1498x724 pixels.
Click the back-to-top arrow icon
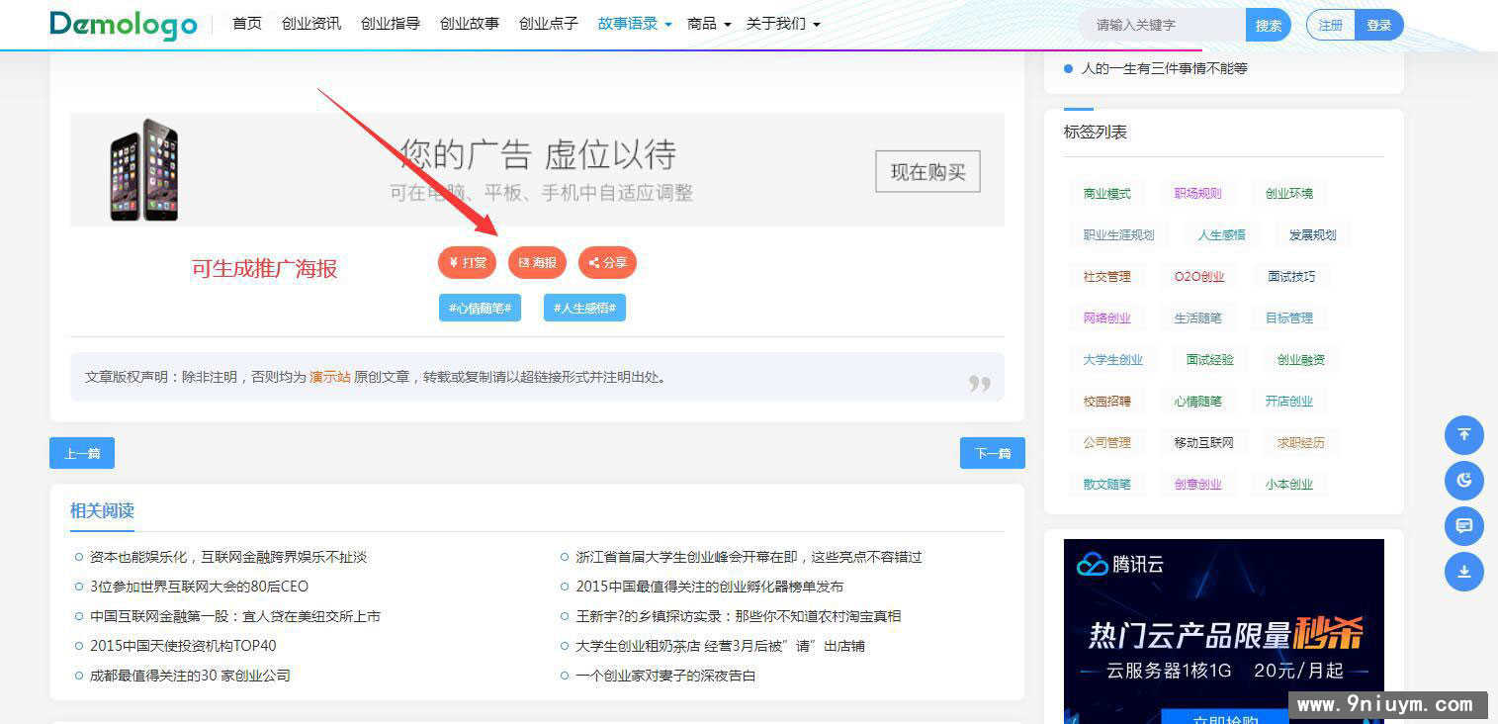pos(1464,435)
